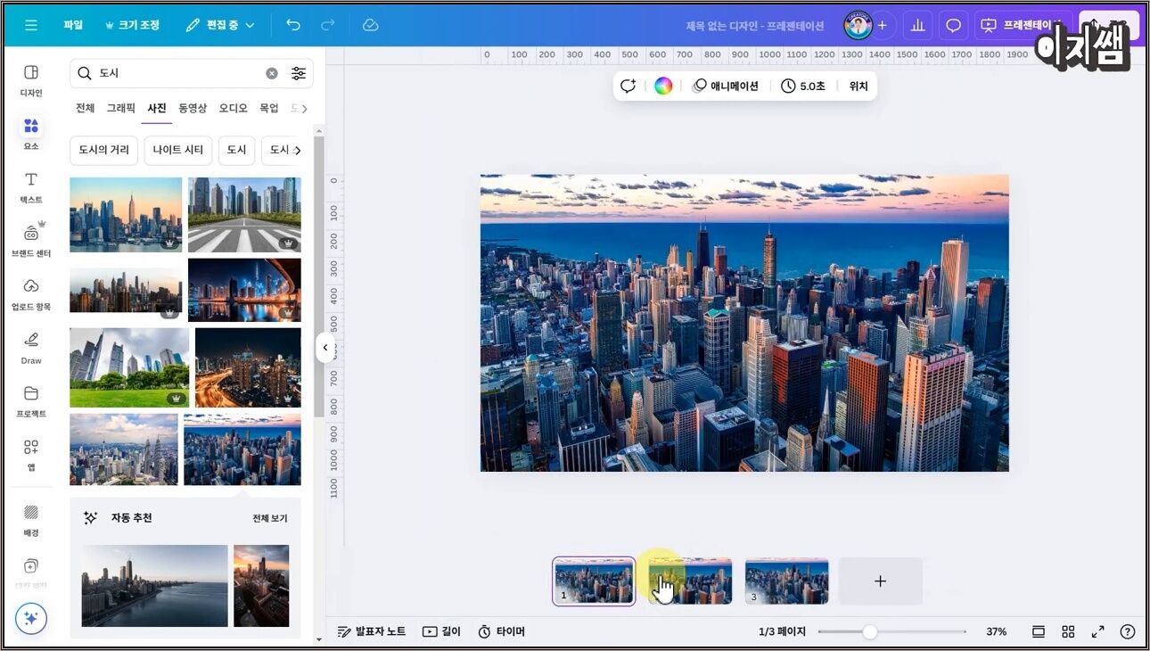Image resolution: width=1150 pixels, height=651 pixels.
Task: Open the grid view icon
Action: [x=1068, y=631]
